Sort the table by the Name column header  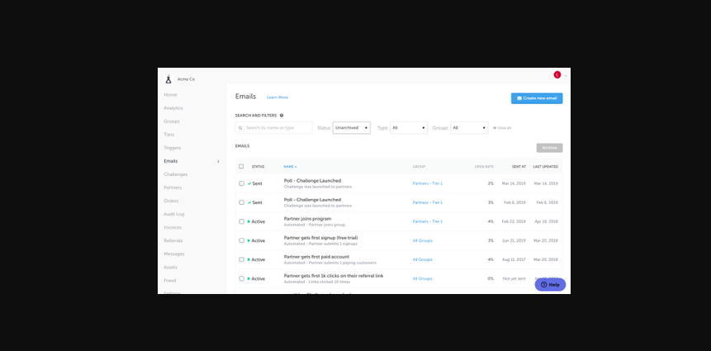(290, 167)
